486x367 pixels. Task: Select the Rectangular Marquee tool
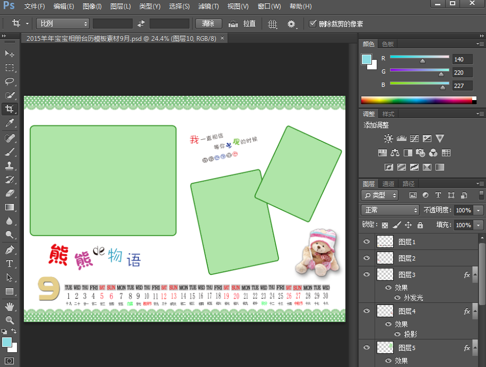(10, 67)
